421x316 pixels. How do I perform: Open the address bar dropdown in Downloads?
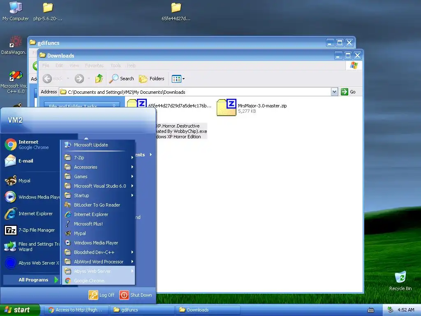[x=334, y=92]
